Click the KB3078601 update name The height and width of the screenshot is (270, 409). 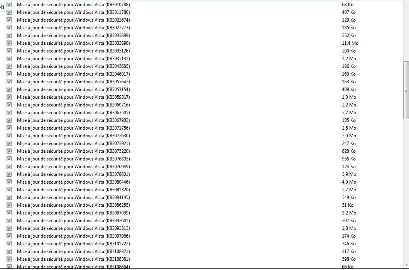pos(73,174)
